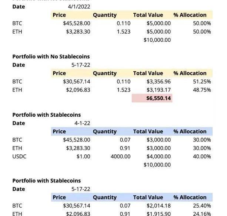Click the ETH quantity 1.523 in top table
Viewport: 227px width, 216px height.
click(x=123, y=32)
